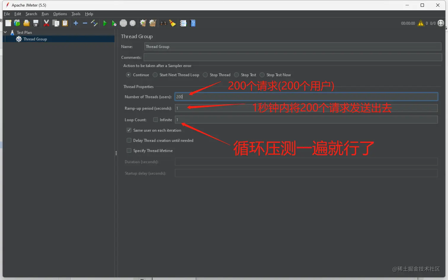The height and width of the screenshot is (280, 448).
Task: Open the Edit menu
Action: [18, 14]
